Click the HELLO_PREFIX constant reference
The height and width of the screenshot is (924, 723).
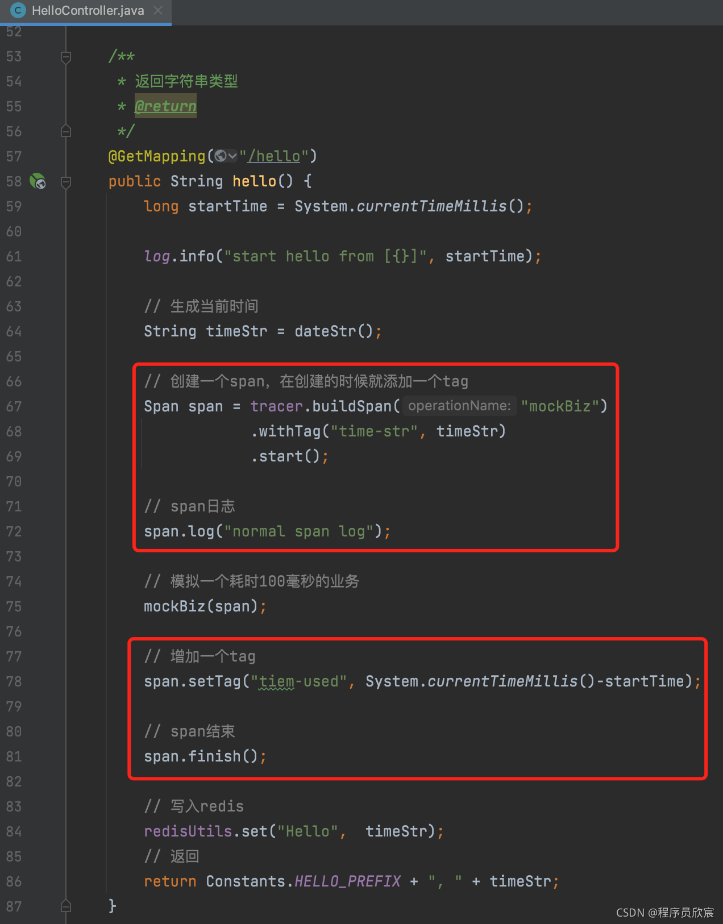click(x=347, y=881)
